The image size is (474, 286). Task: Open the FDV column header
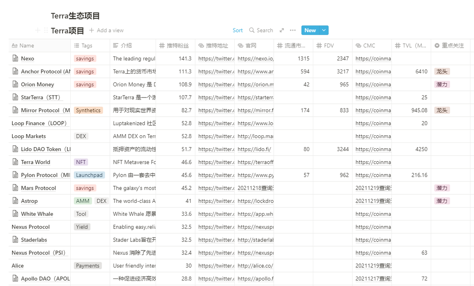(333, 45)
